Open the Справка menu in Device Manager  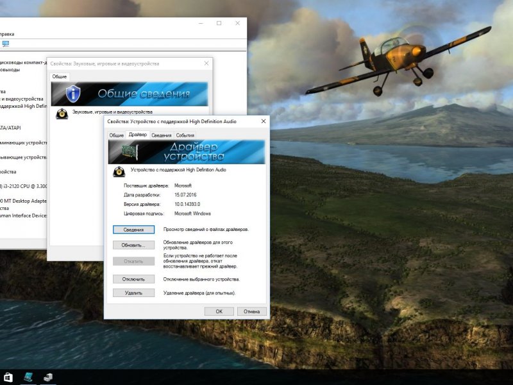click(x=7, y=34)
